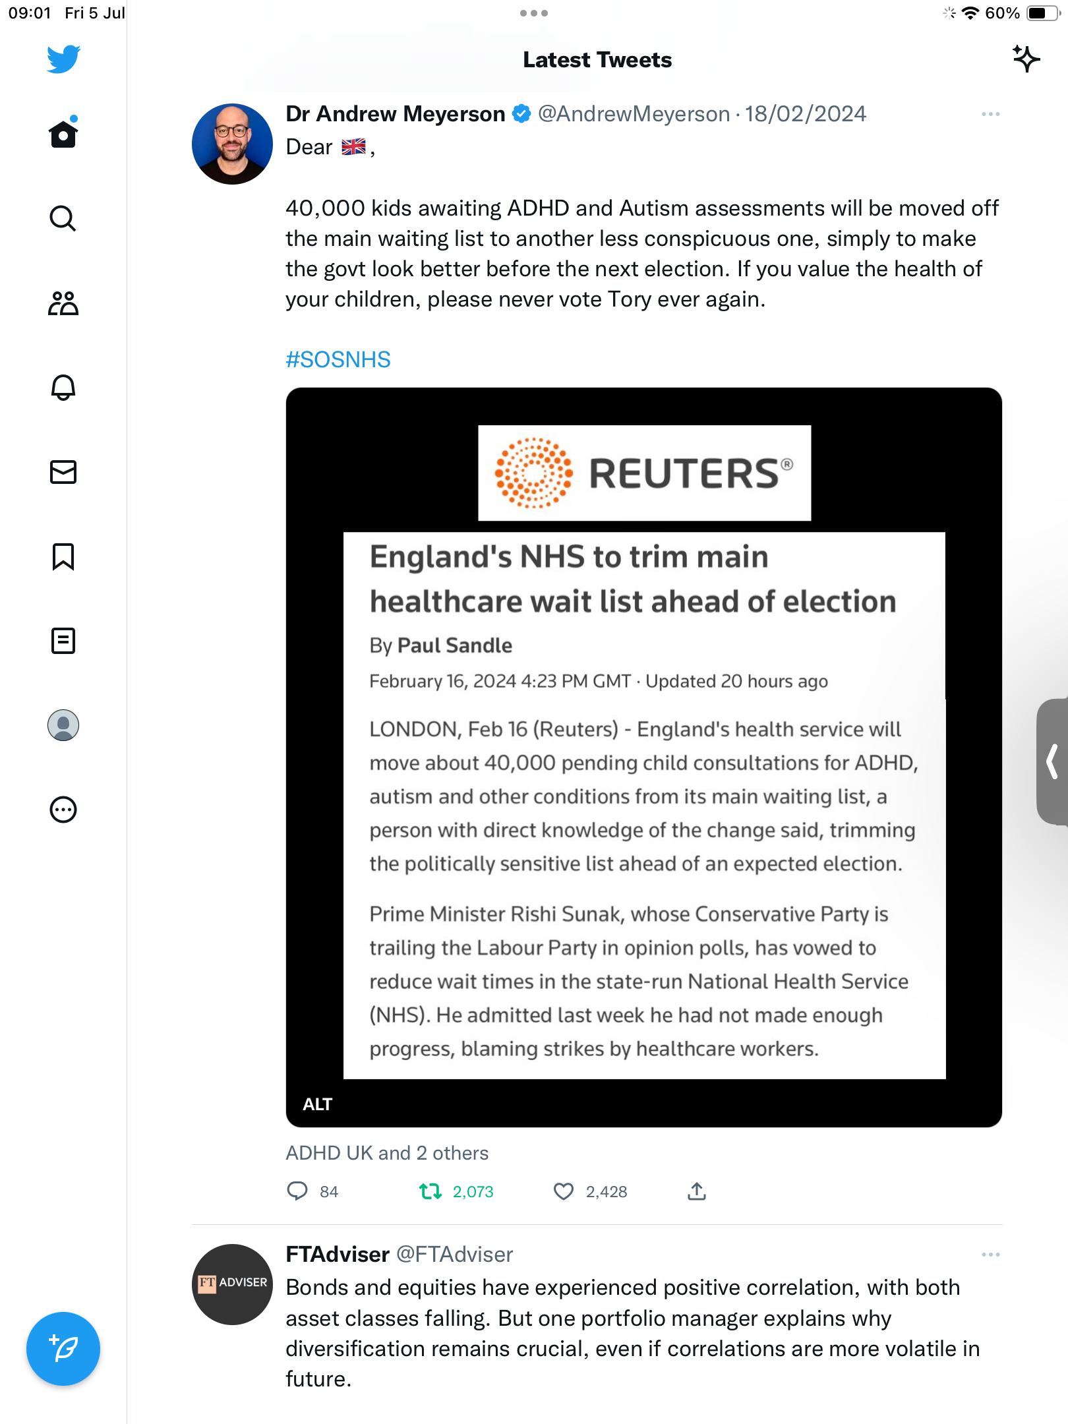Toggle like on Dr Andrew Meyerson's tweet
The height and width of the screenshot is (1424, 1068).
coord(564,1191)
